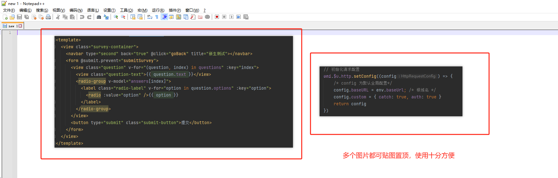Undo the last action
Screen dimensions: 558x178
tap(82, 17)
